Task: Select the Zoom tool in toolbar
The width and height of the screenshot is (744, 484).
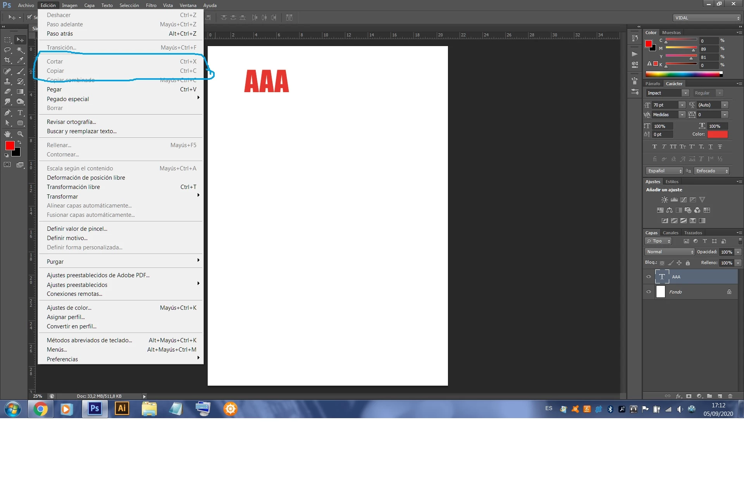Action: pyautogui.click(x=20, y=134)
